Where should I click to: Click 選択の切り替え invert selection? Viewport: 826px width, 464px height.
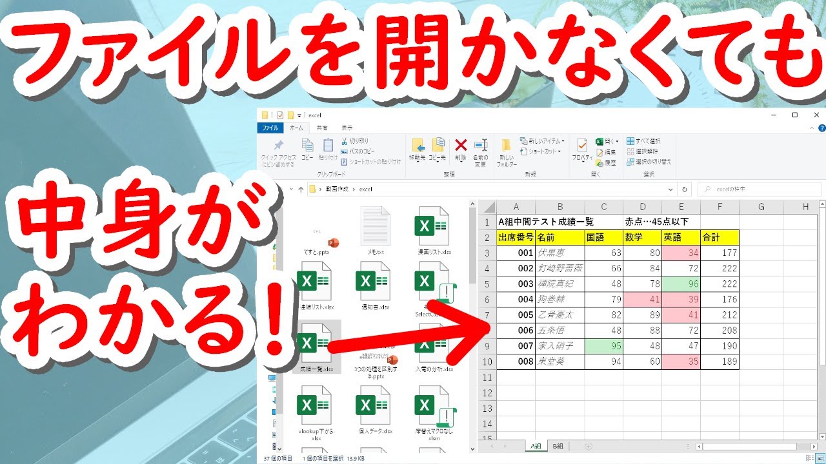653,162
